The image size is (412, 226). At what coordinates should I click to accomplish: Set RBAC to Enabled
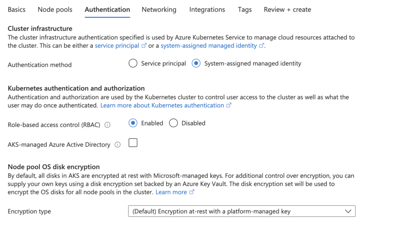pyautogui.click(x=133, y=123)
